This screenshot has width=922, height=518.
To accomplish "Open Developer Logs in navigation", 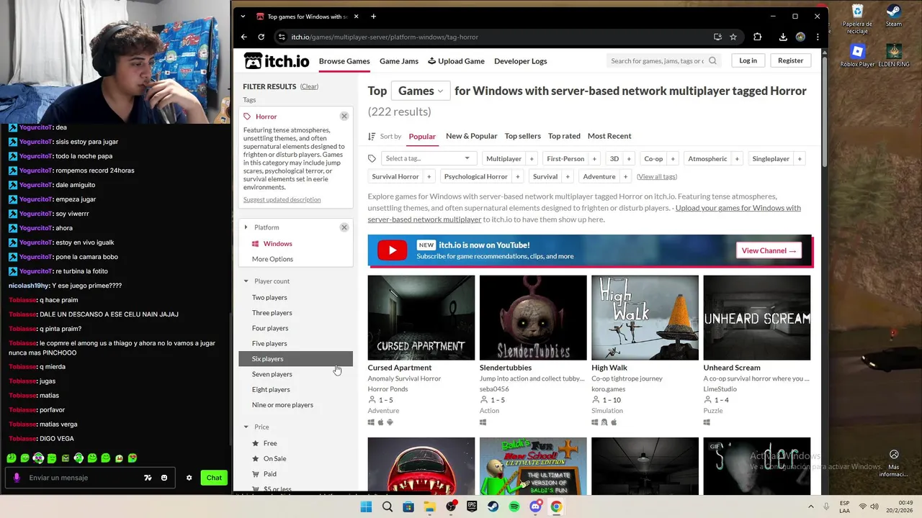I will coord(520,61).
